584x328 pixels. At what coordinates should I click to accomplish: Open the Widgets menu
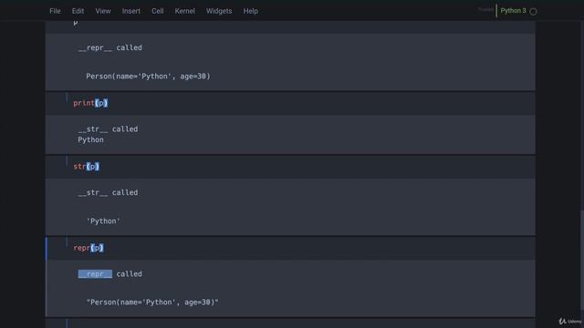coord(219,11)
